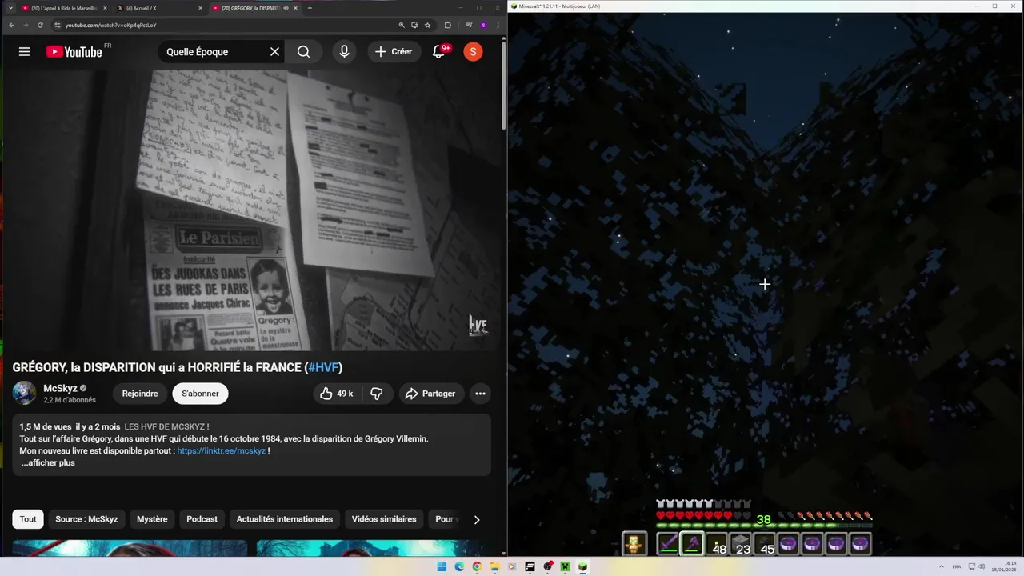Select Actualités internationales chip
The height and width of the screenshot is (576, 1024).
coord(285,519)
